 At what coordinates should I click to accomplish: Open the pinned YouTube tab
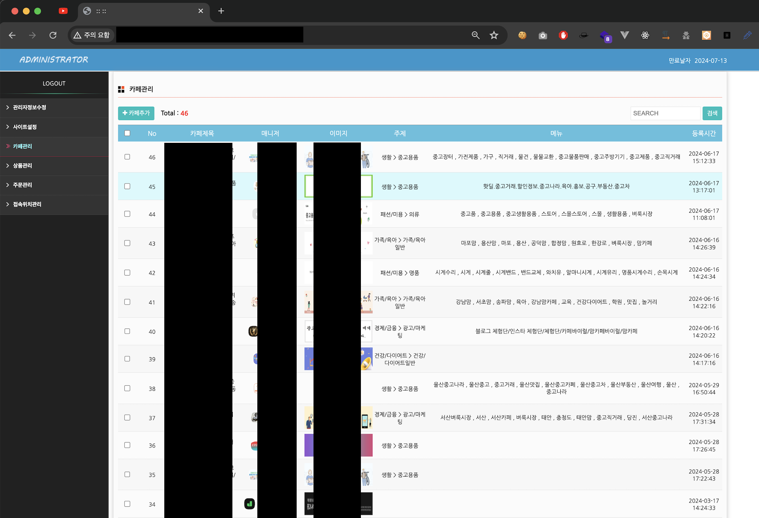point(63,11)
